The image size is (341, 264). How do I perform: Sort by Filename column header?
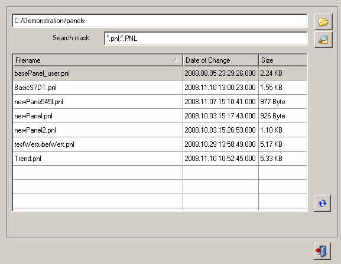tap(98, 60)
